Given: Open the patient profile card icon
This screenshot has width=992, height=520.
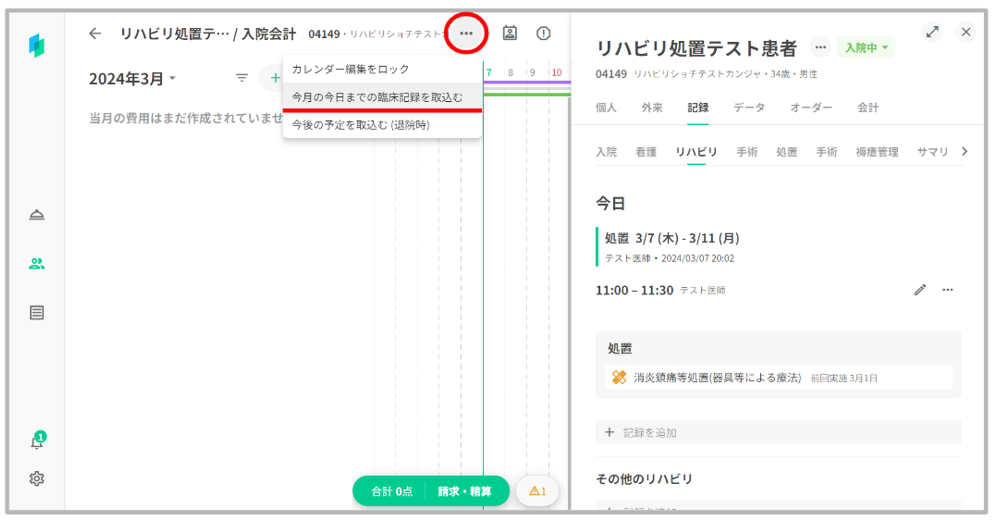Looking at the screenshot, I should pos(509,33).
